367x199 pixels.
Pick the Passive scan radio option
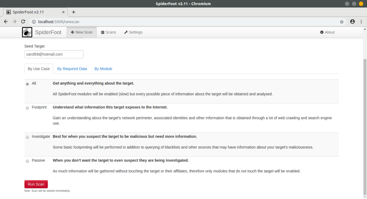28,161
